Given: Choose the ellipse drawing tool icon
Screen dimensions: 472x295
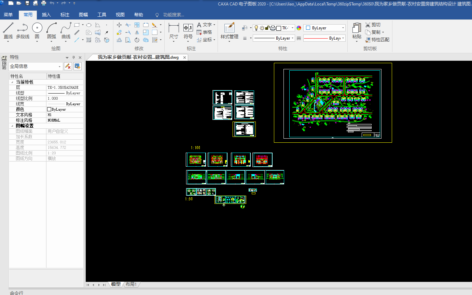Looking at the screenshot, I should (x=89, y=25).
